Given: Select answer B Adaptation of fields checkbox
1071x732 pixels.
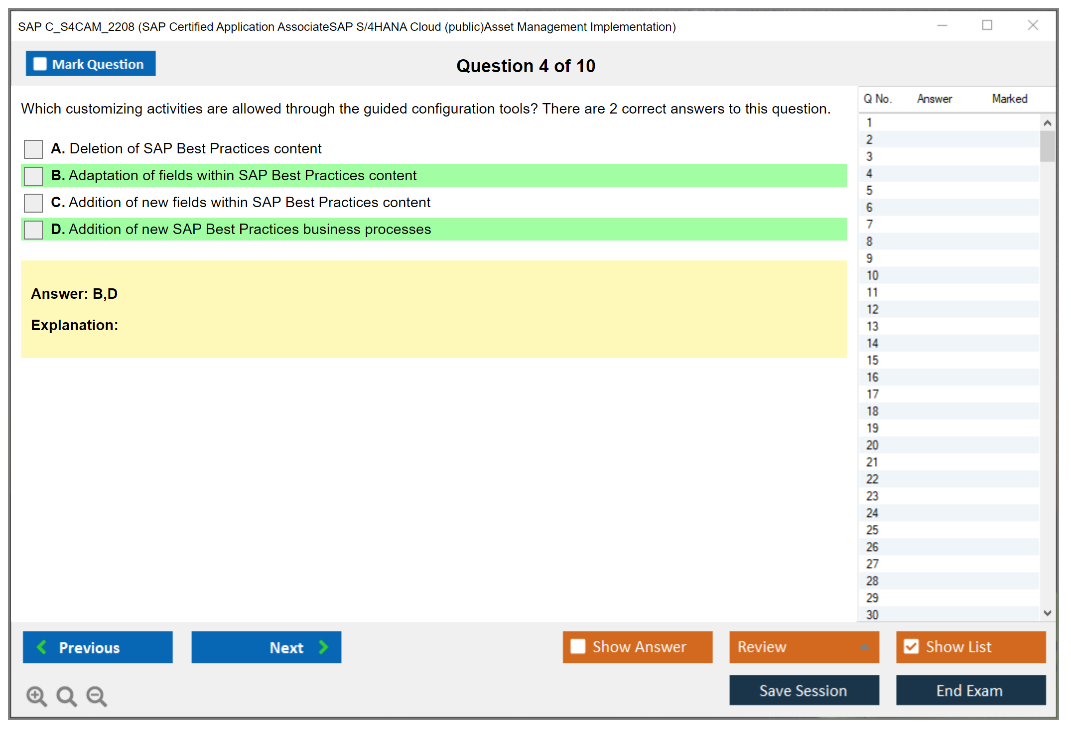Looking at the screenshot, I should [x=33, y=175].
